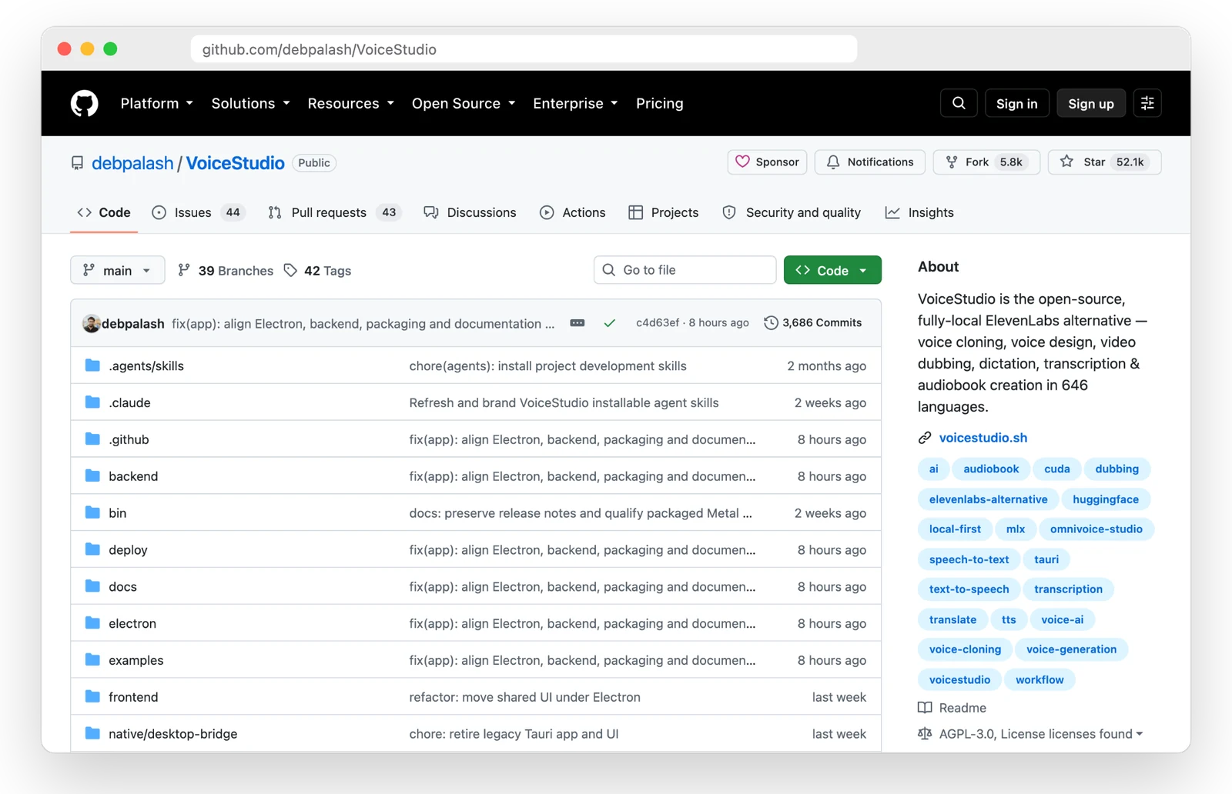Fork the repository via Fork button
Screen dimensions: 1232x794
click(x=986, y=162)
